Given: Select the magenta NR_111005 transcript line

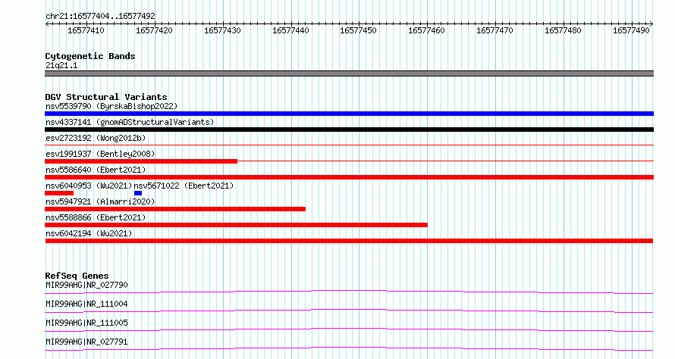Looking at the screenshot, I should [x=349, y=329].
